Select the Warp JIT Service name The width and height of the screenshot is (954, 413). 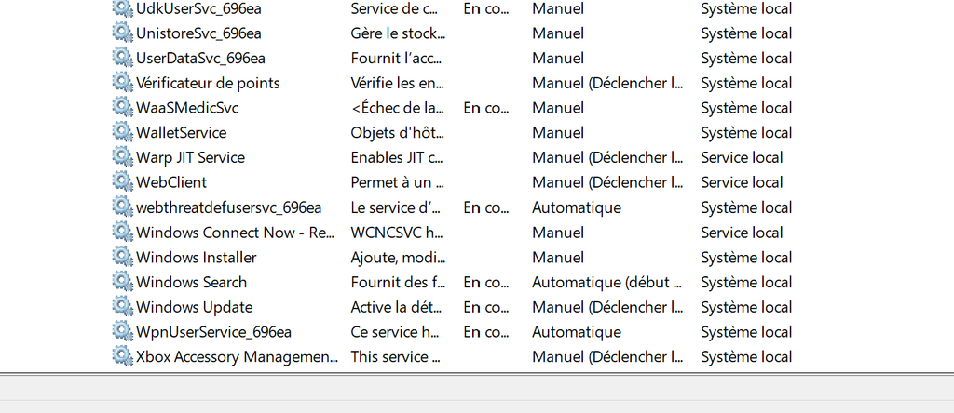190,158
